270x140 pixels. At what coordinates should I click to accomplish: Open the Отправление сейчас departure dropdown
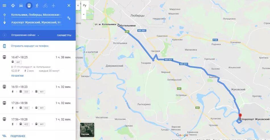25,35
